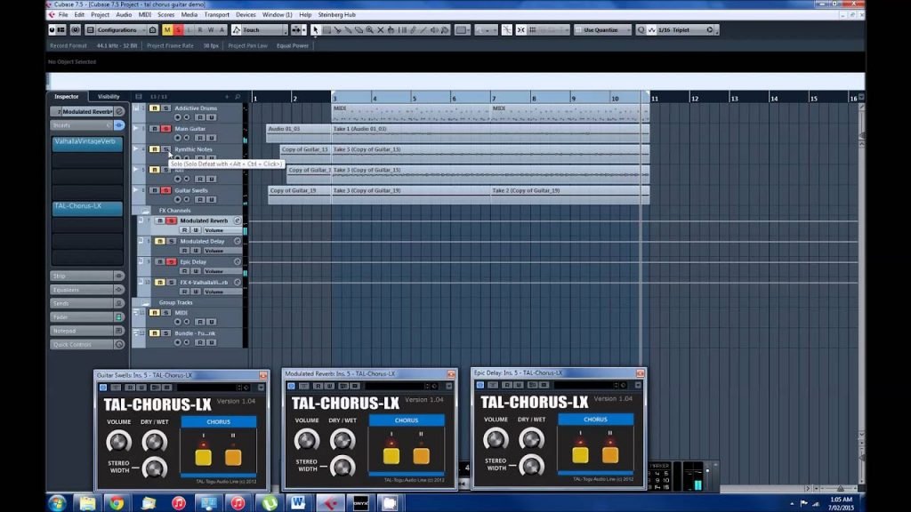This screenshot has height=512, width=911.
Task: Click Chorus II button in Epic Delay plugin
Action: pyautogui.click(x=610, y=454)
